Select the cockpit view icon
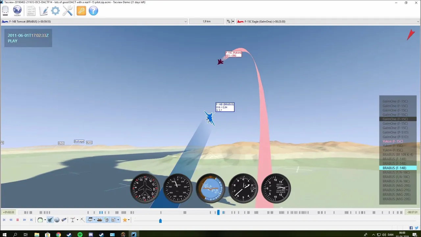The height and width of the screenshot is (237, 421). [x=40, y=220]
